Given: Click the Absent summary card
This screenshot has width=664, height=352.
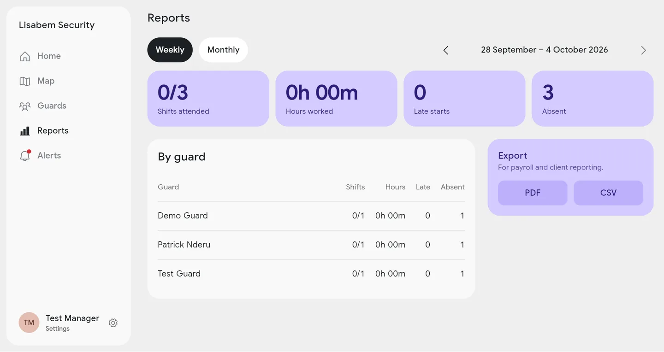Looking at the screenshot, I should point(593,99).
